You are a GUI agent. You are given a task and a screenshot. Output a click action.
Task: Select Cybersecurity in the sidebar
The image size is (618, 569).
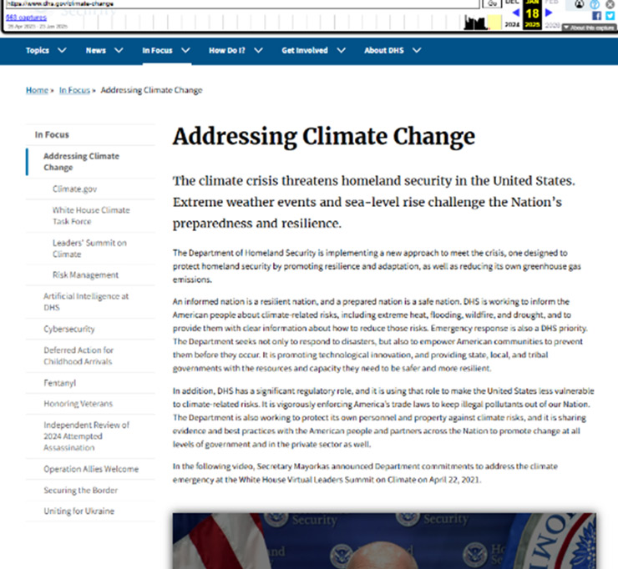coord(69,329)
